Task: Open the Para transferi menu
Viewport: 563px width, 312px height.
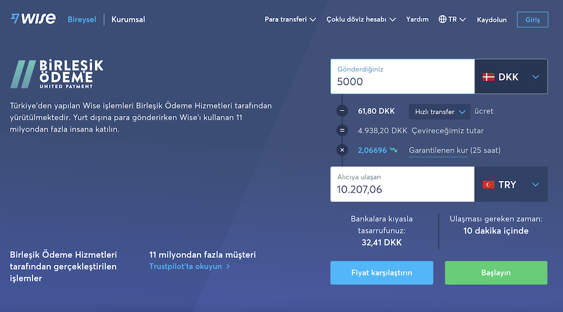Action: [290, 19]
